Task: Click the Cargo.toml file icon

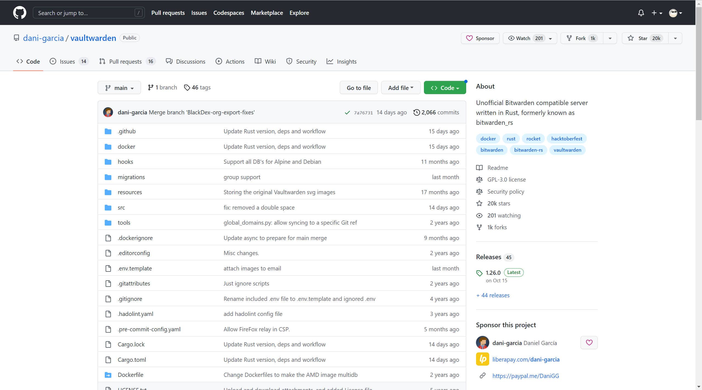Action: 108,360
